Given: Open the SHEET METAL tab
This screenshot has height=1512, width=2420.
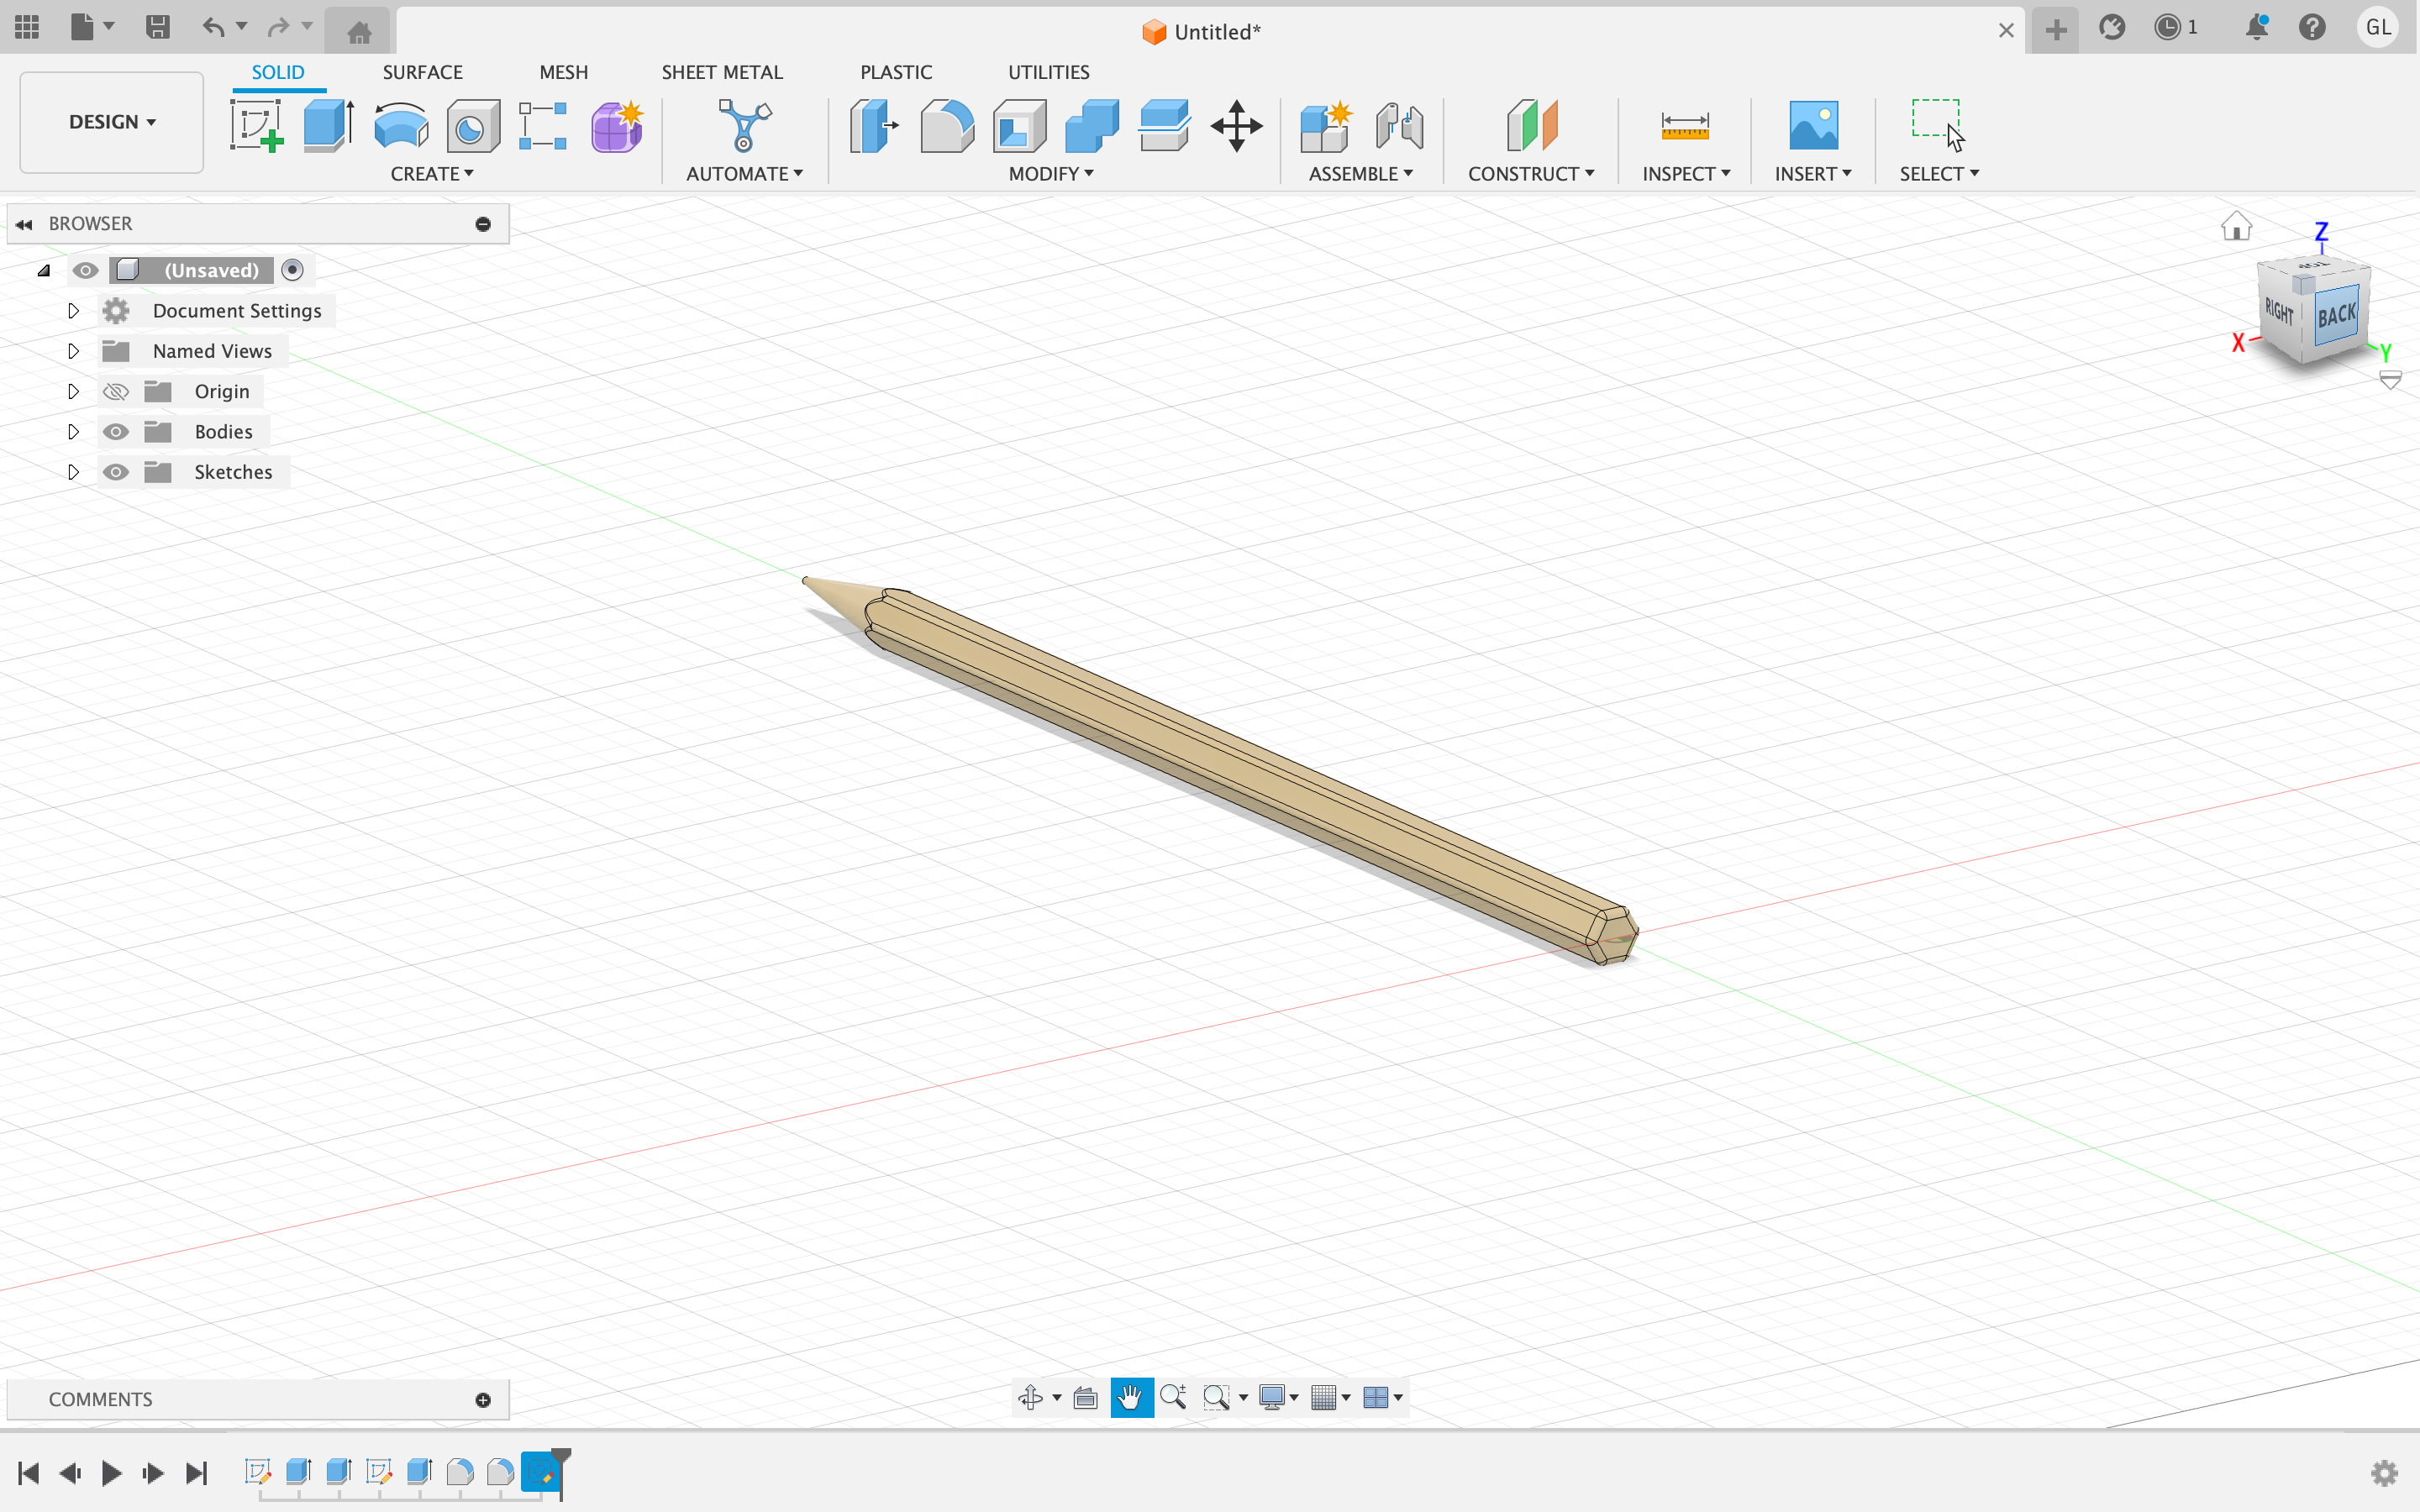Looking at the screenshot, I should pos(721,72).
